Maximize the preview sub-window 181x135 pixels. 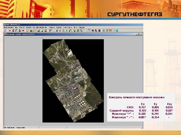tap(139, 34)
